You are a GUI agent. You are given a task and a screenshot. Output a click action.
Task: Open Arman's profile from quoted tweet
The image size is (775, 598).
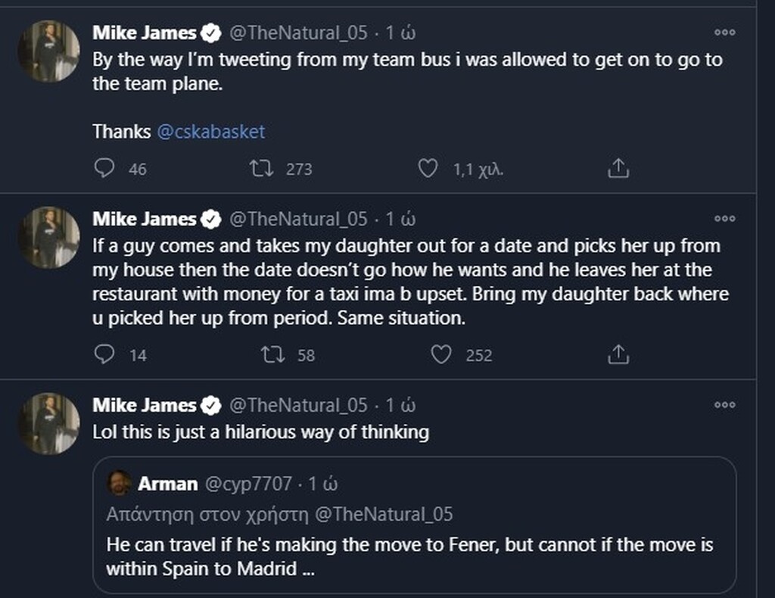167,482
